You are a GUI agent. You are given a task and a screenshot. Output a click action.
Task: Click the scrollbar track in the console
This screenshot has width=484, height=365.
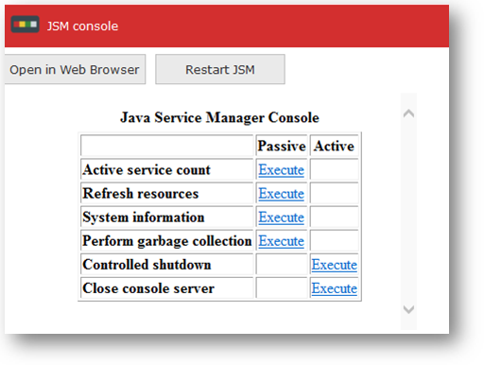408,211
